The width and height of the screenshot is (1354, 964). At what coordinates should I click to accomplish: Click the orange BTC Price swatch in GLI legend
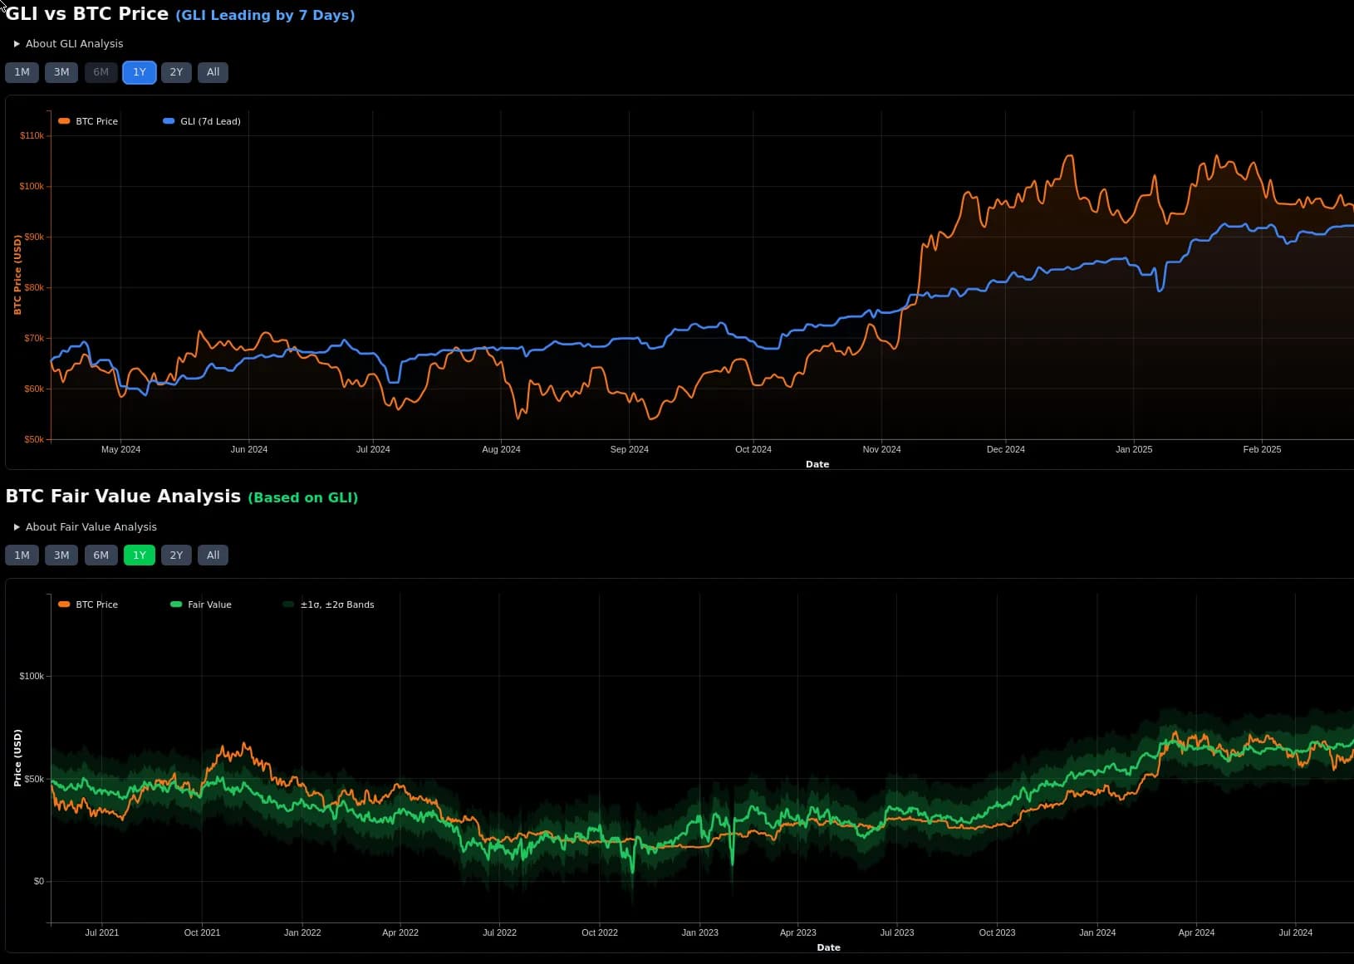pyautogui.click(x=64, y=121)
